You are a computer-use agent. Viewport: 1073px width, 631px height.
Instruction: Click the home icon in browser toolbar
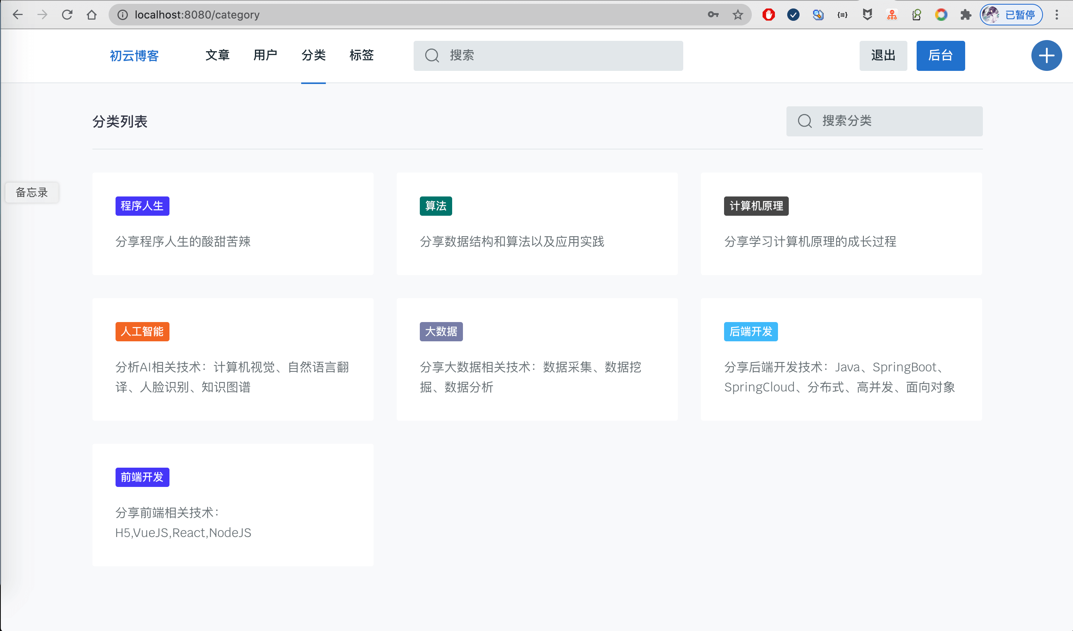(x=92, y=15)
